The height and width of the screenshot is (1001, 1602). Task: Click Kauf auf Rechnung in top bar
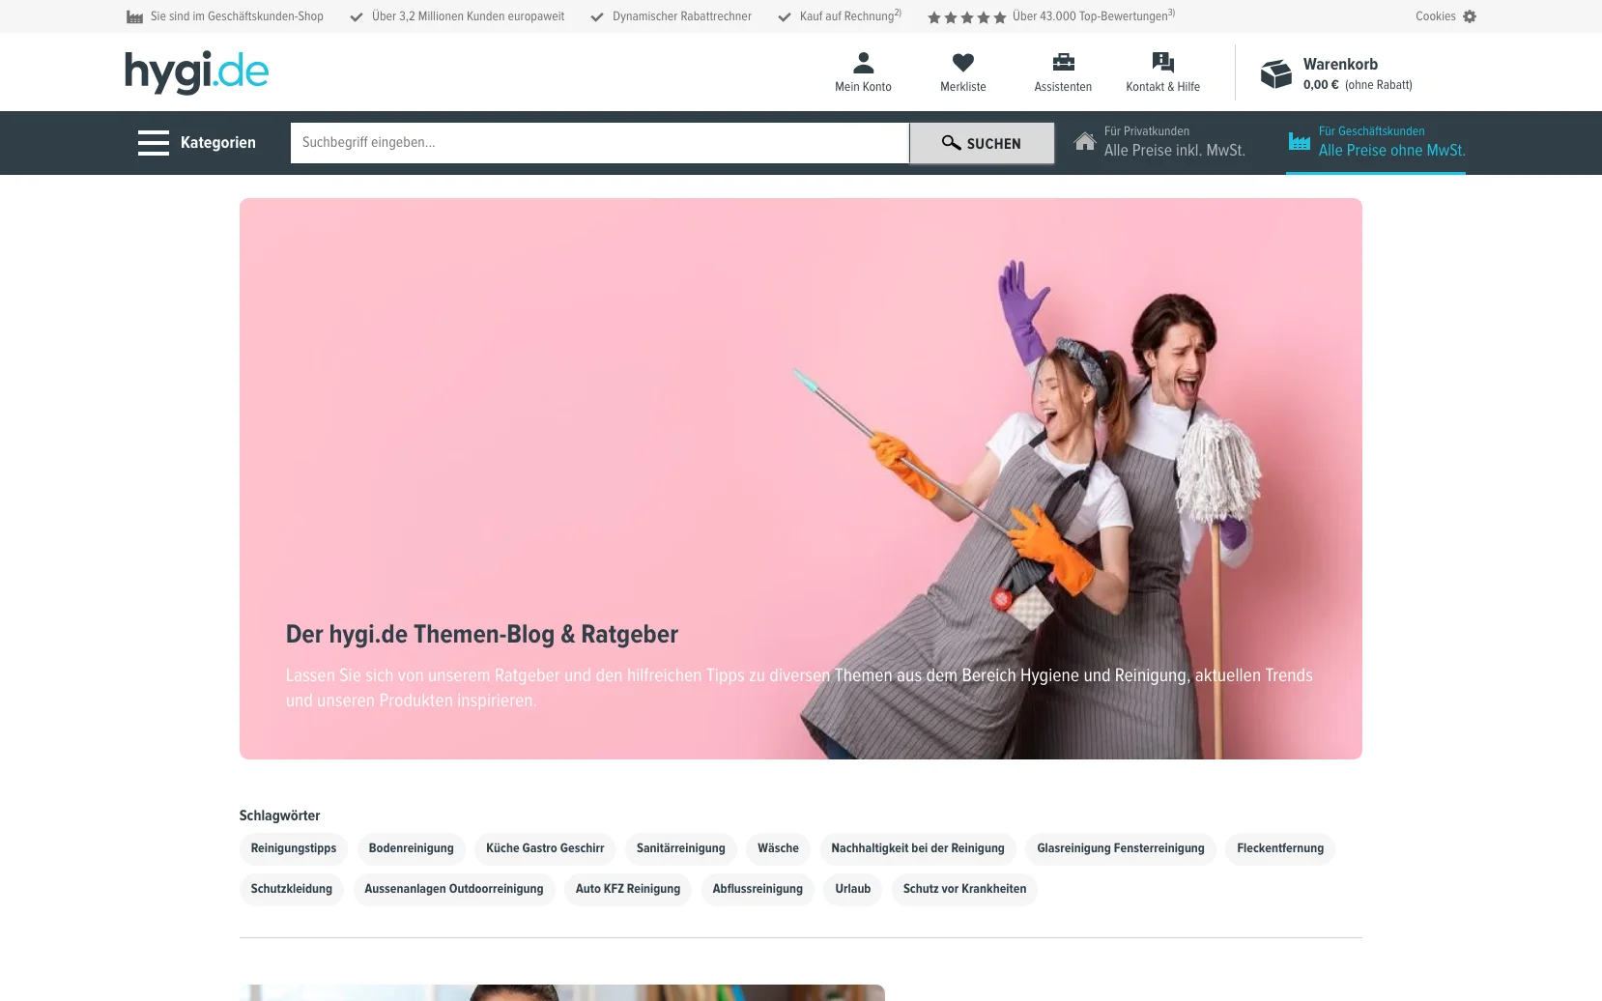coord(850,15)
